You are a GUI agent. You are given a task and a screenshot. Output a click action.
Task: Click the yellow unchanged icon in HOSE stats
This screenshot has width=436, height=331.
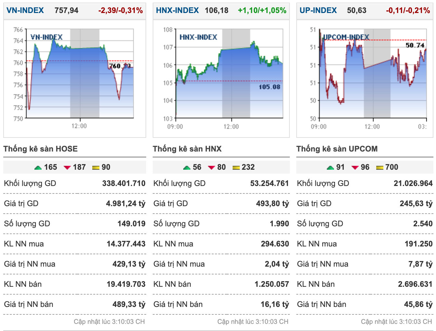pyautogui.click(x=96, y=168)
